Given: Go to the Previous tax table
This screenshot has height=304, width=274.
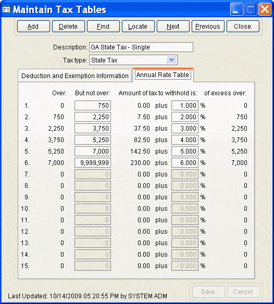Looking at the screenshot, I should [208, 27].
